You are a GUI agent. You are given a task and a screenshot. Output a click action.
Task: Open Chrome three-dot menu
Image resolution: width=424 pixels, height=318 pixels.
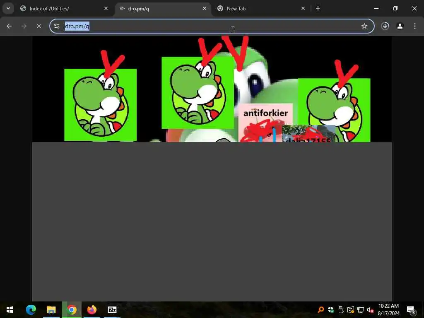click(x=415, y=26)
